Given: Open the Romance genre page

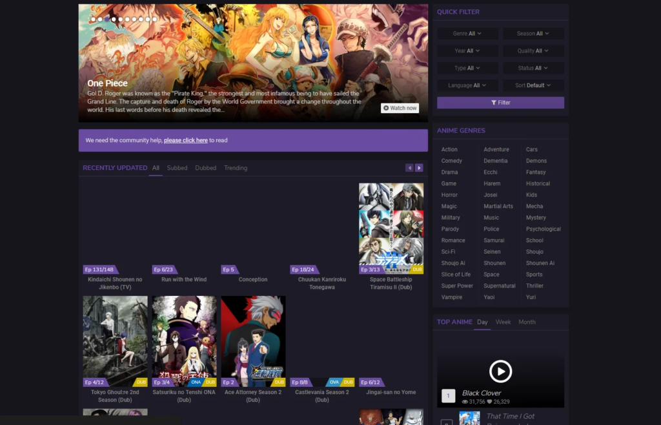Looking at the screenshot, I should tap(453, 240).
